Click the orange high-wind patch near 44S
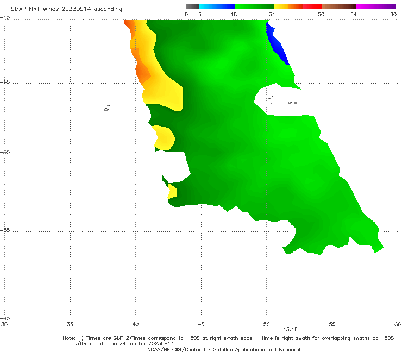 click(143, 73)
